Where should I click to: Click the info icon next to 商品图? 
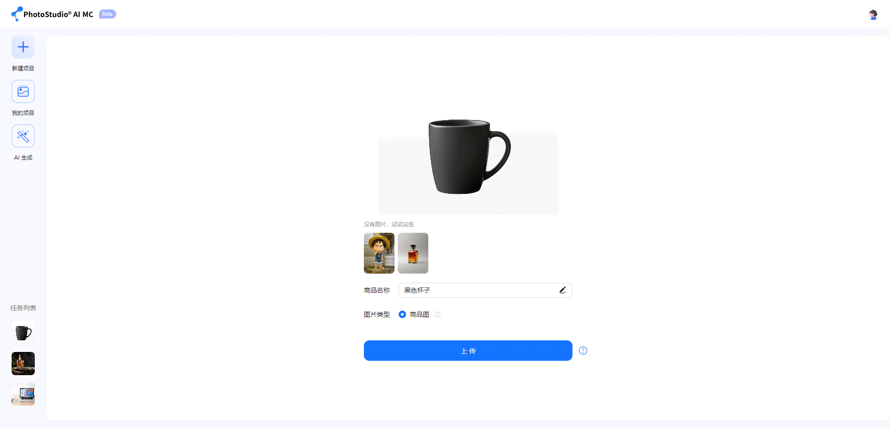point(438,314)
